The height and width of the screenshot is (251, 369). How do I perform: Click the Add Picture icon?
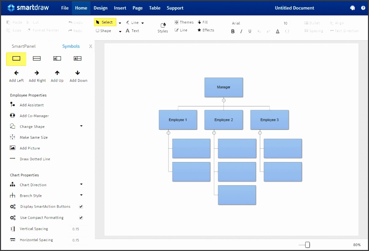[x=13, y=148]
